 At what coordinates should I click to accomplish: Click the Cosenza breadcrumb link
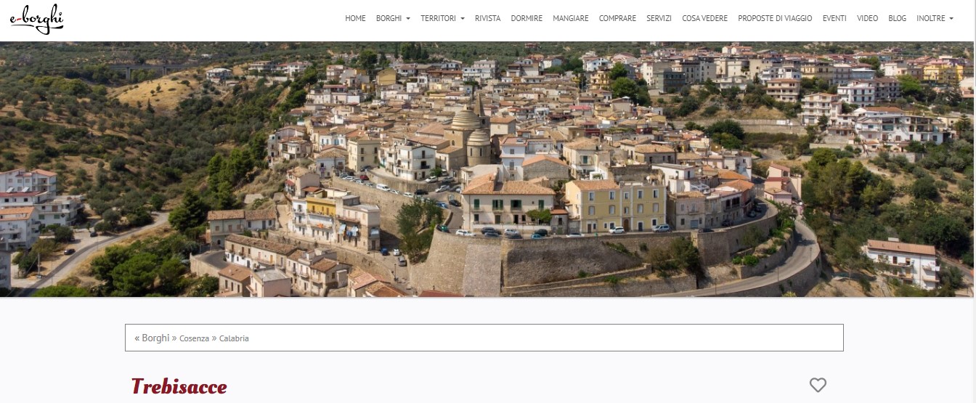click(194, 338)
